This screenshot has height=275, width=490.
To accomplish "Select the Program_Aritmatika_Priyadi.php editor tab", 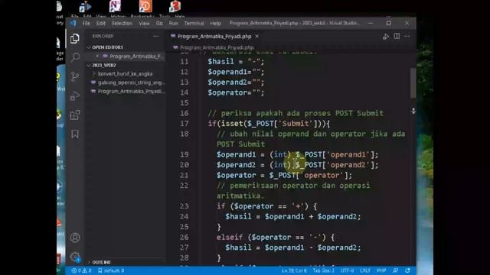I will (214, 37).
